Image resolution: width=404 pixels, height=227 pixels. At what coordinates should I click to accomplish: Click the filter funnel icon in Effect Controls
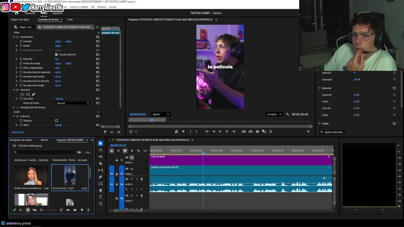[x=105, y=132]
